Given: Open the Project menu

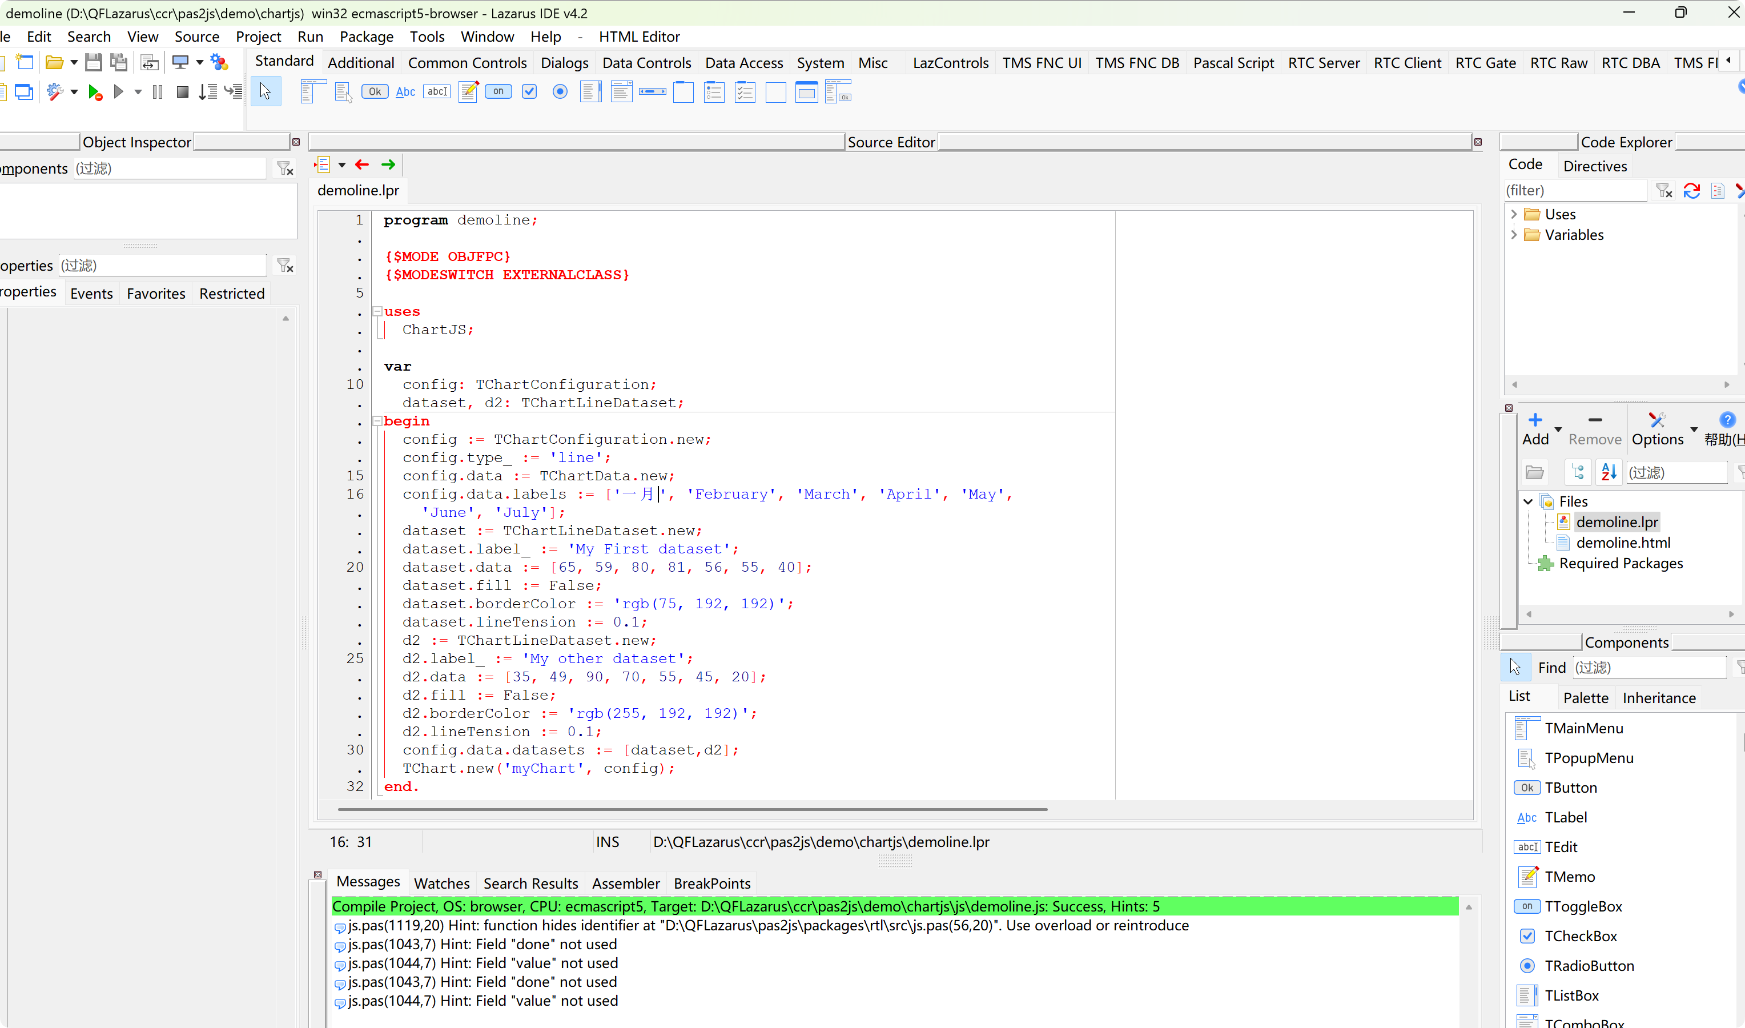Looking at the screenshot, I should 258,37.
